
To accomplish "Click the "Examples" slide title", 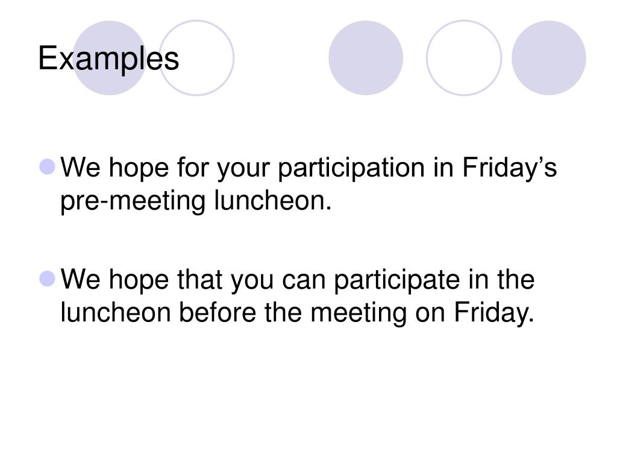I will (108, 59).
